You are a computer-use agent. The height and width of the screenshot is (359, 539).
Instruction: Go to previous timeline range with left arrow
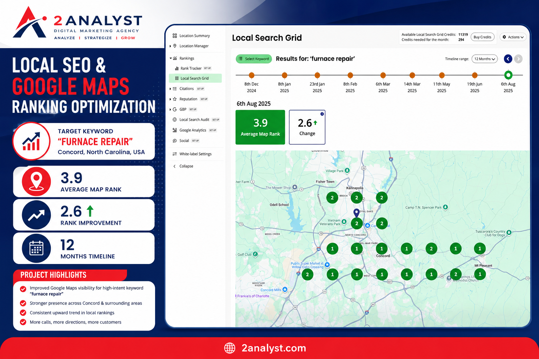coord(508,59)
